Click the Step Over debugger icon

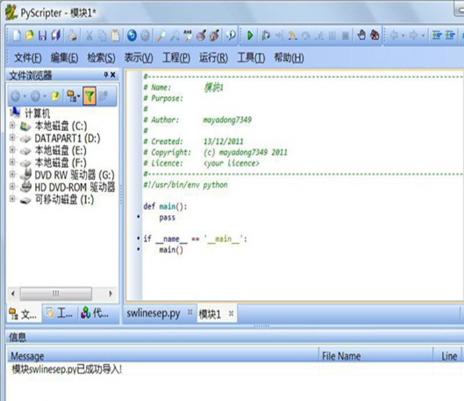306,35
